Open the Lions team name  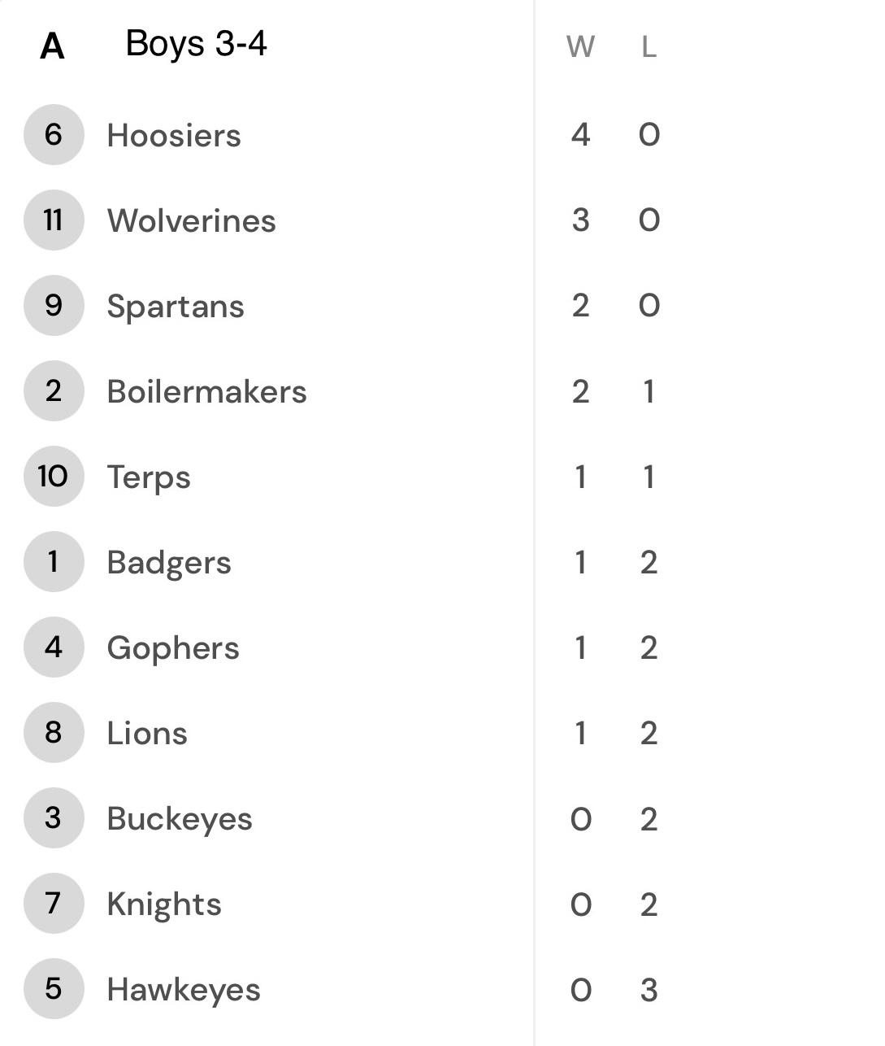[147, 734]
